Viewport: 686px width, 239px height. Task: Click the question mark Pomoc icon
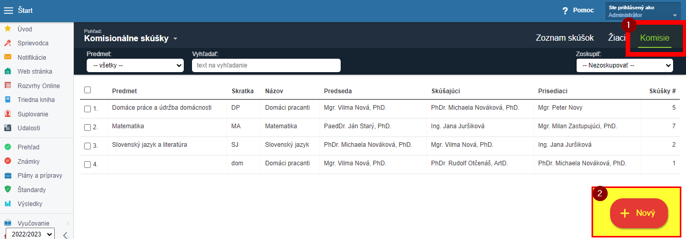click(x=565, y=11)
